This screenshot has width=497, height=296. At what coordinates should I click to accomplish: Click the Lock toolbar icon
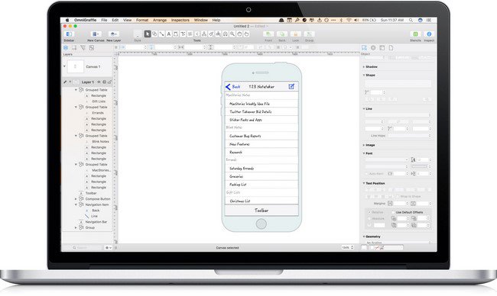(x=295, y=34)
